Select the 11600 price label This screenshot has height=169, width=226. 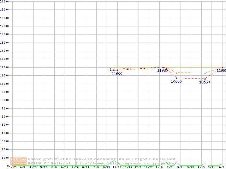pos(117,74)
